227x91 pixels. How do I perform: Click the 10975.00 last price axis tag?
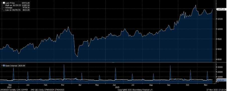(x=221, y=9)
